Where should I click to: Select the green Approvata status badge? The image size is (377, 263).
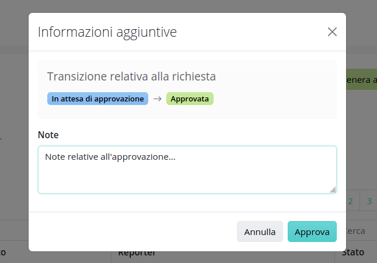(x=190, y=99)
